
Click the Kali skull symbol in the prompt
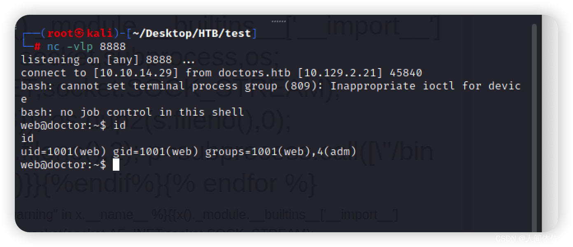point(80,33)
